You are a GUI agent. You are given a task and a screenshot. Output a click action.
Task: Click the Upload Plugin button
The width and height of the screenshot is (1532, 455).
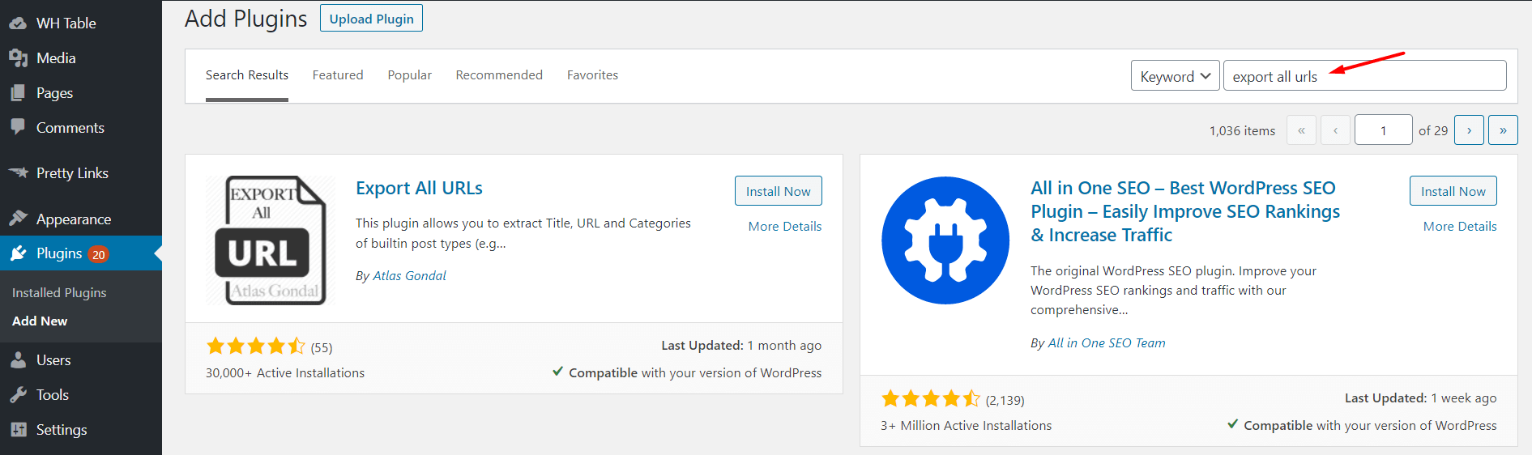click(371, 19)
